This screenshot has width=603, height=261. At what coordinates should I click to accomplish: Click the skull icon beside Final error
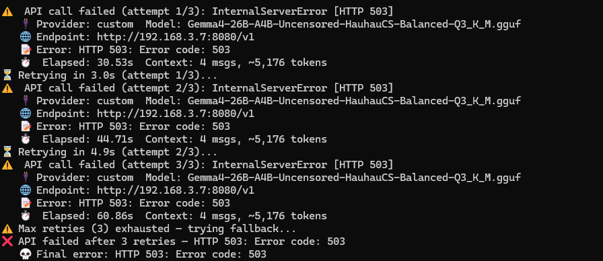click(26, 254)
